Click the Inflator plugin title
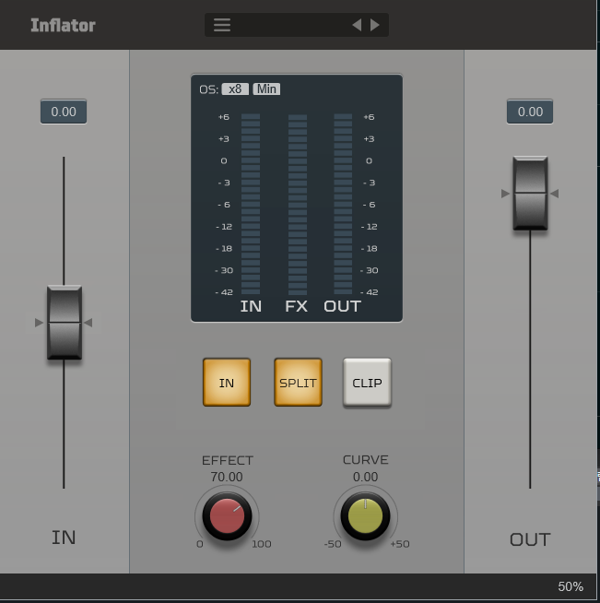Screen dimensions: 600x603 point(63,26)
